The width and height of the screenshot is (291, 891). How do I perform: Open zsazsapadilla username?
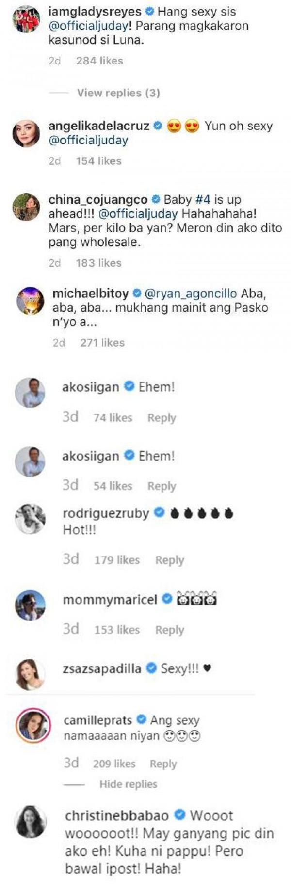[102, 668]
